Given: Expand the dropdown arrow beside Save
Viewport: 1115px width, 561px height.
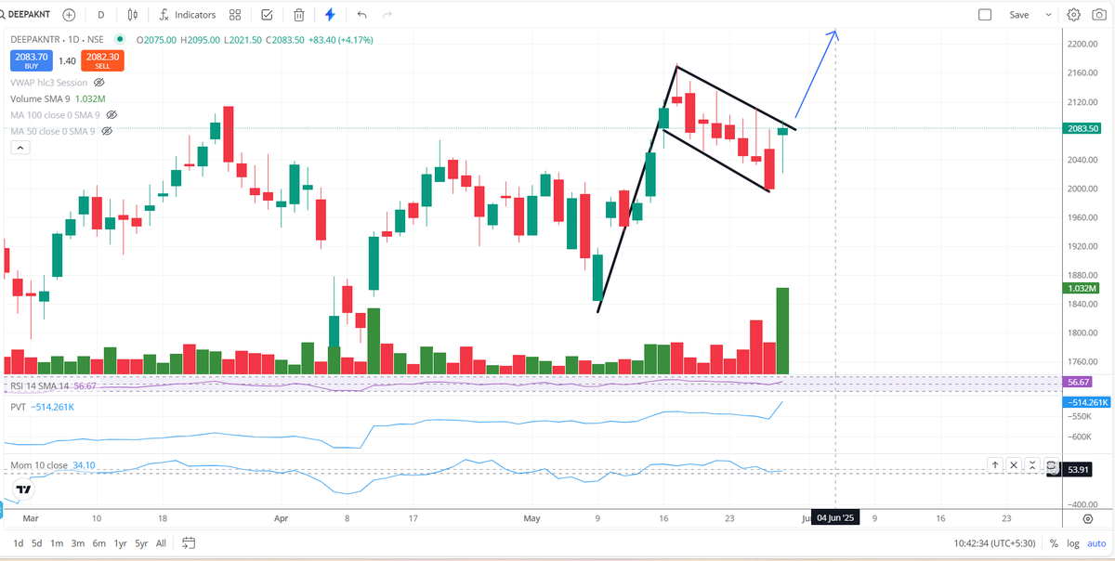Looking at the screenshot, I should tap(1049, 15).
